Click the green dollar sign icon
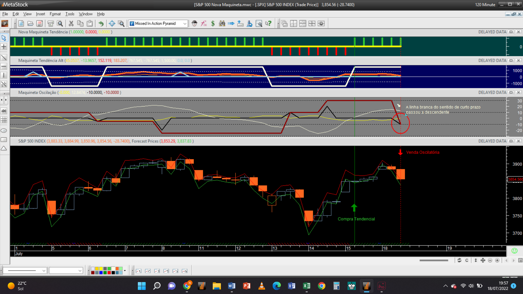Screen dimensions: 523x294 tap(213, 24)
